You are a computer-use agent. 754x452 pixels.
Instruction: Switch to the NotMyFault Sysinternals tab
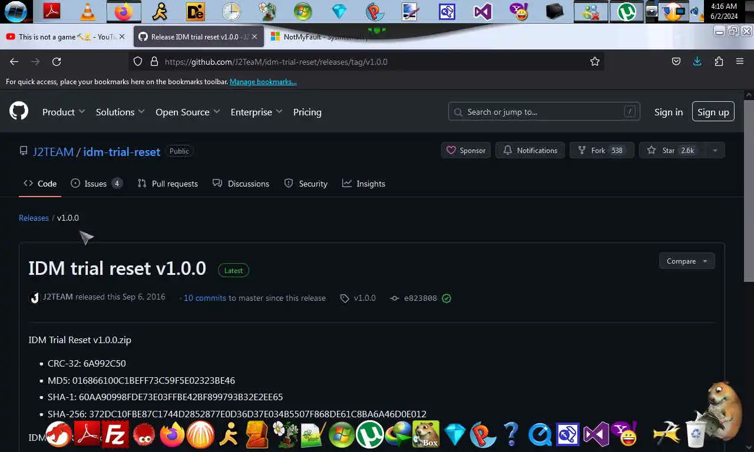tap(324, 36)
